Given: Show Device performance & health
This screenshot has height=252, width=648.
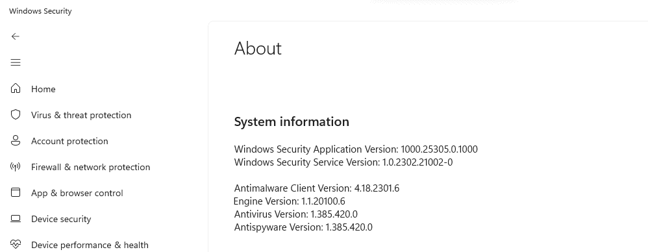Looking at the screenshot, I should pos(90,245).
